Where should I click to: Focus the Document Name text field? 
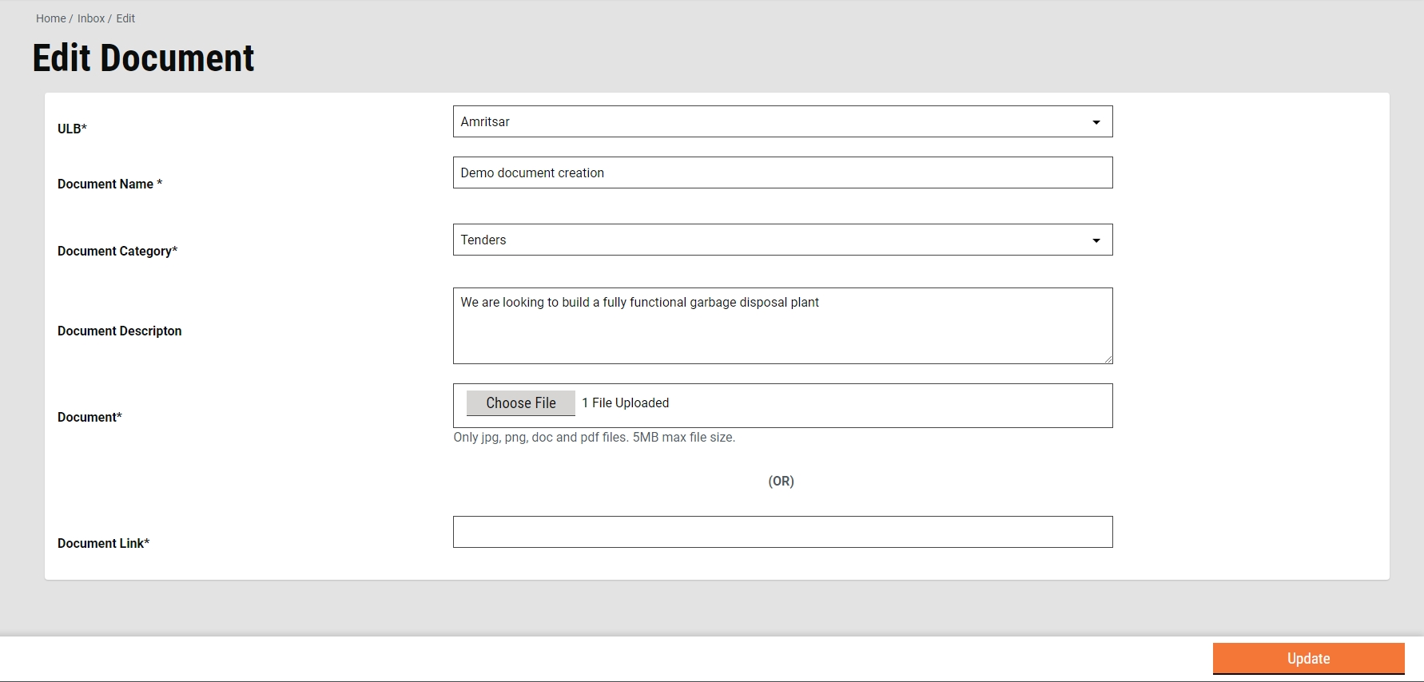pos(782,172)
